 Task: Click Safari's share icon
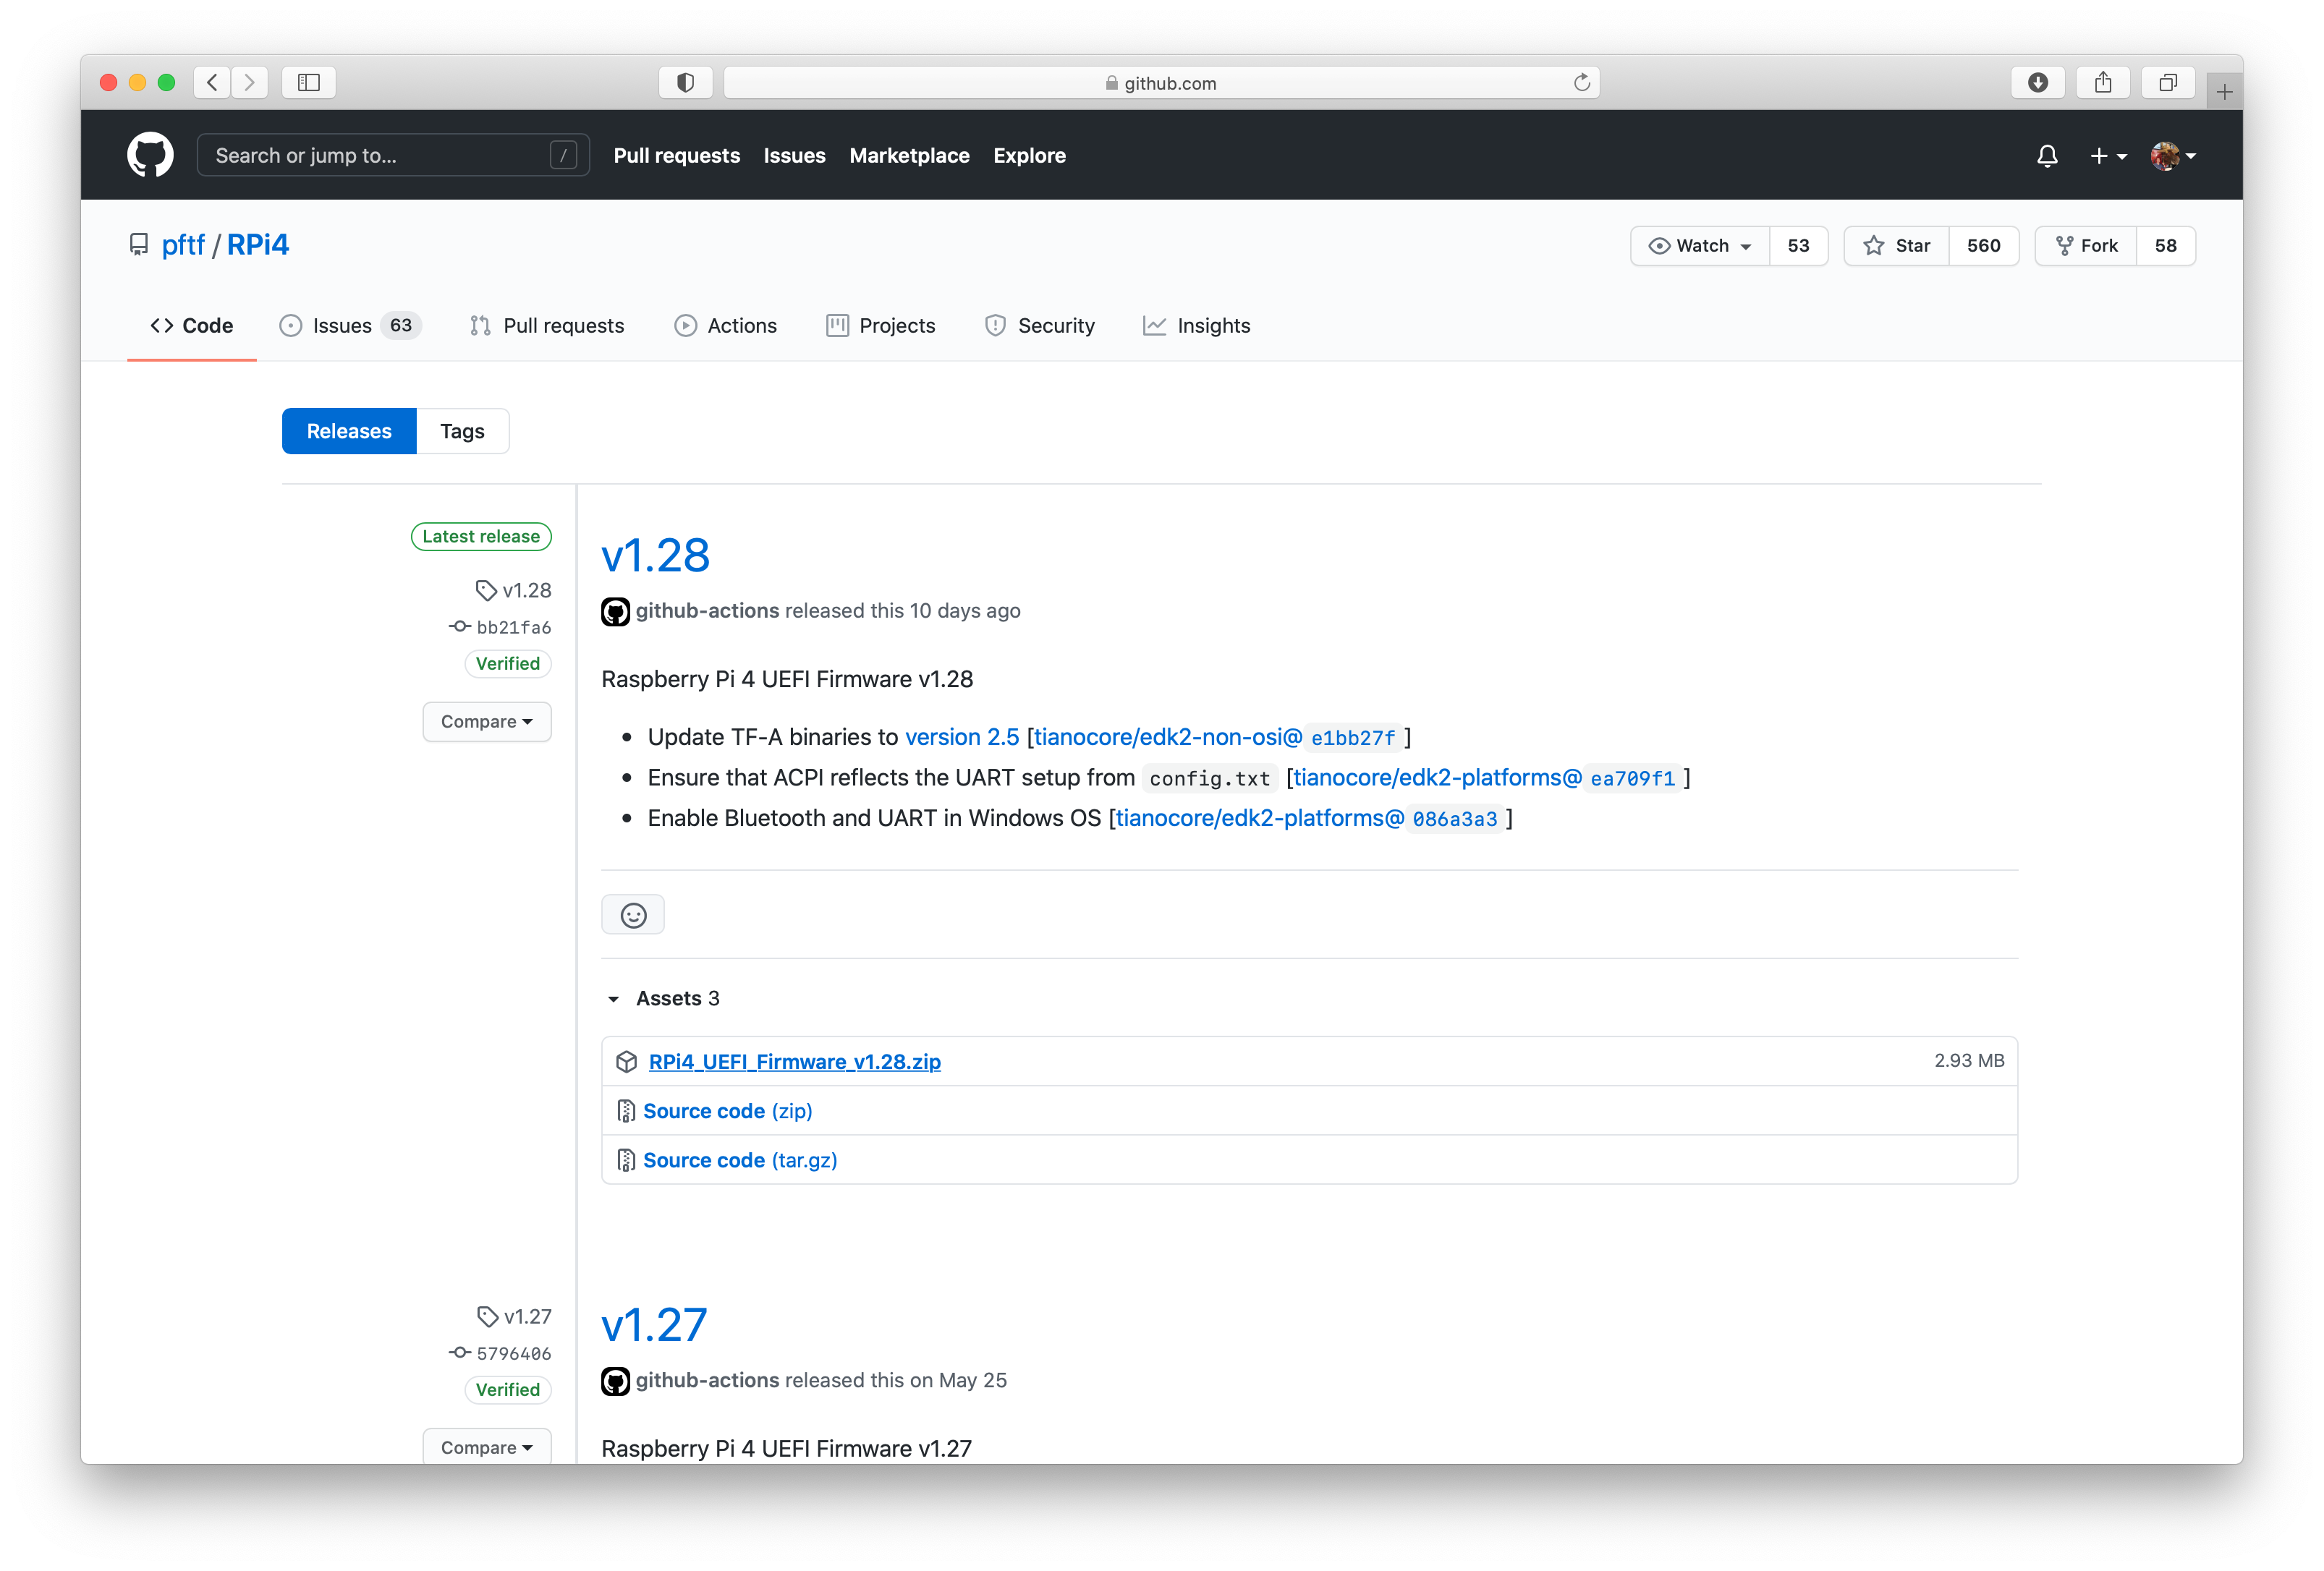click(x=2102, y=83)
